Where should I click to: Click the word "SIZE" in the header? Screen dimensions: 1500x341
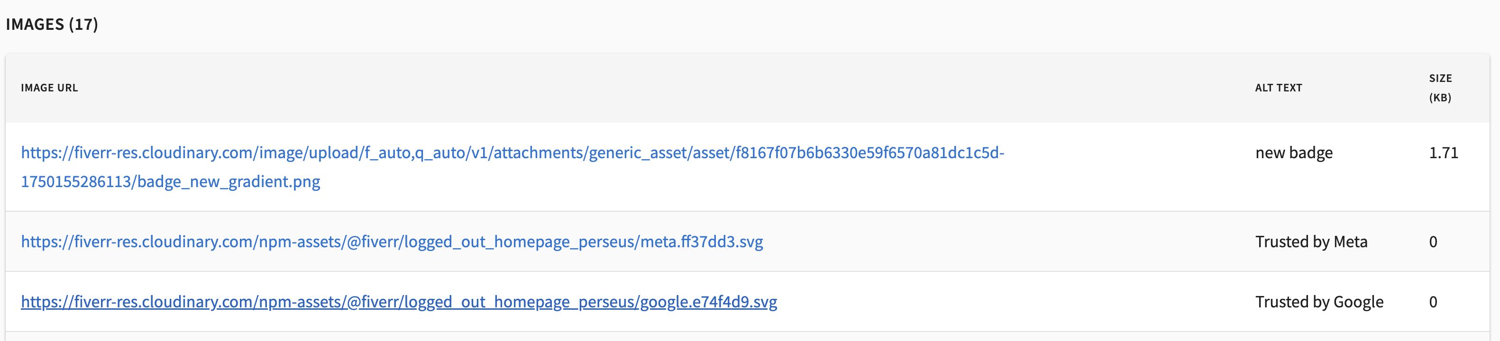pyautogui.click(x=1441, y=78)
